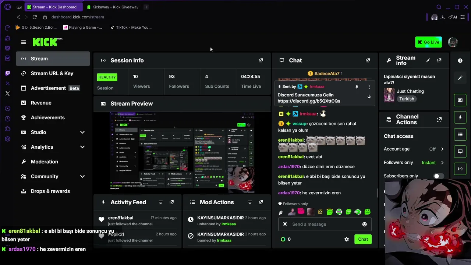Send message with green Chat button
471x265 pixels.
363,239
